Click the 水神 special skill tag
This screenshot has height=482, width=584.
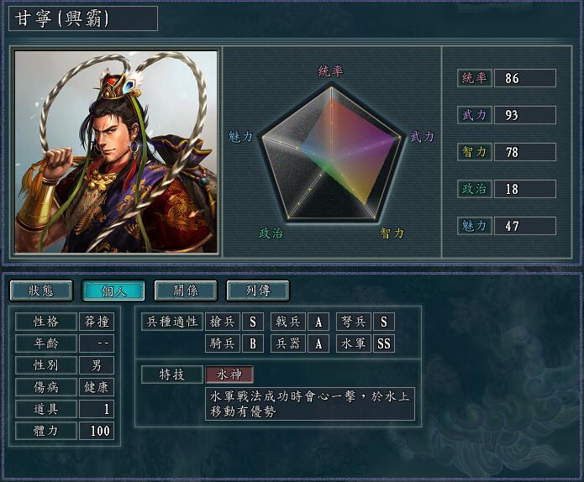pyautogui.click(x=229, y=374)
